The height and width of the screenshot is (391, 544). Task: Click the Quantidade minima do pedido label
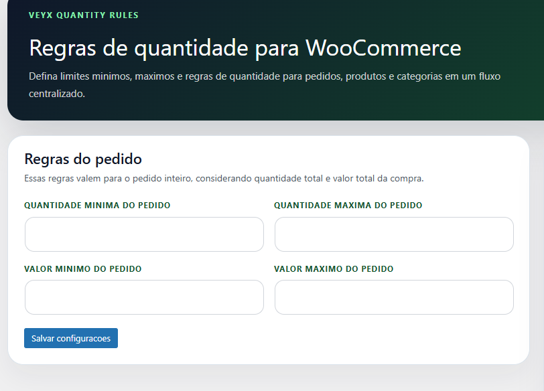(x=96, y=206)
